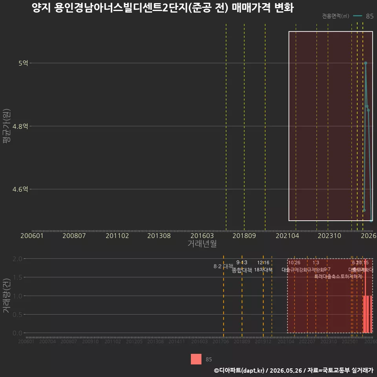
Task: Click the 9·7 date annotation
Action: point(327,269)
